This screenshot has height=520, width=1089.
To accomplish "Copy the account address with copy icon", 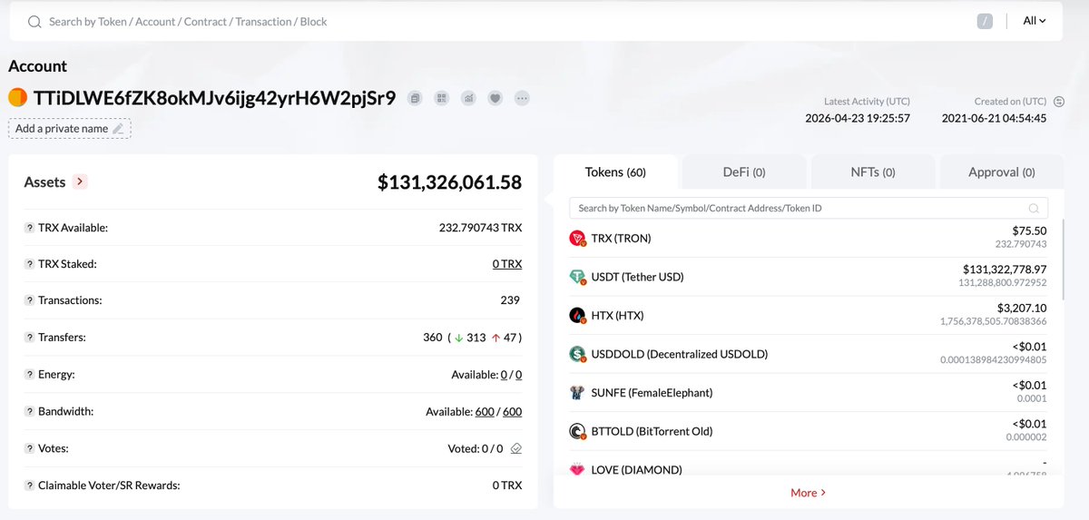I will [415, 98].
